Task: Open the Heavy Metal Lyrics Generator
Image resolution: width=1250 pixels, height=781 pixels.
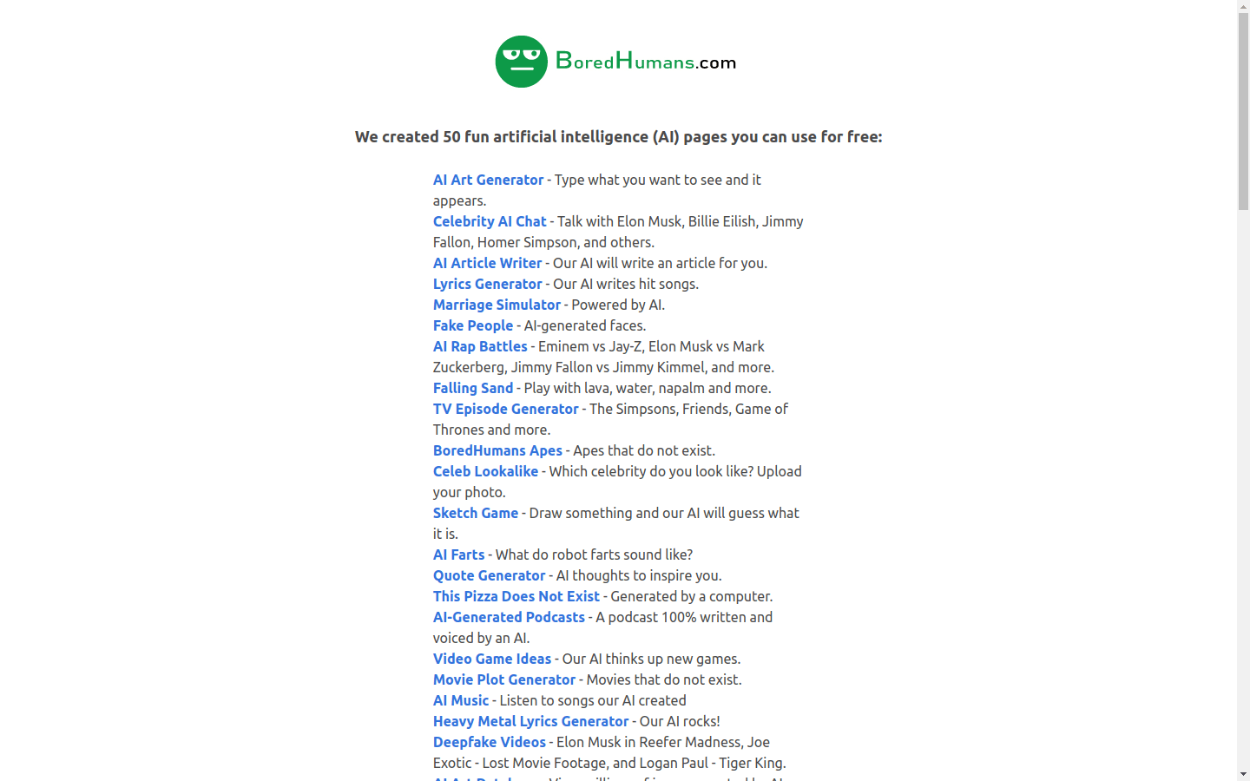Action: tap(530, 721)
